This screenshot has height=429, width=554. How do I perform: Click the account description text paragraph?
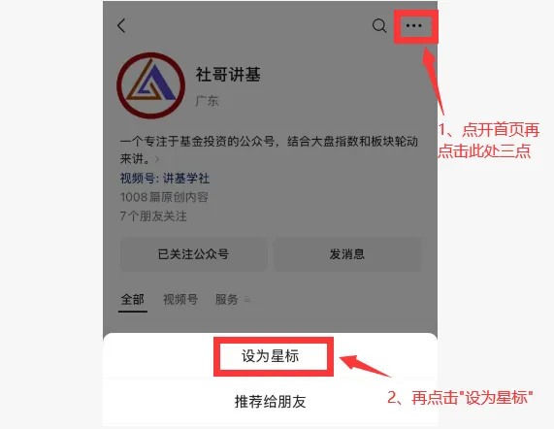tap(269, 149)
